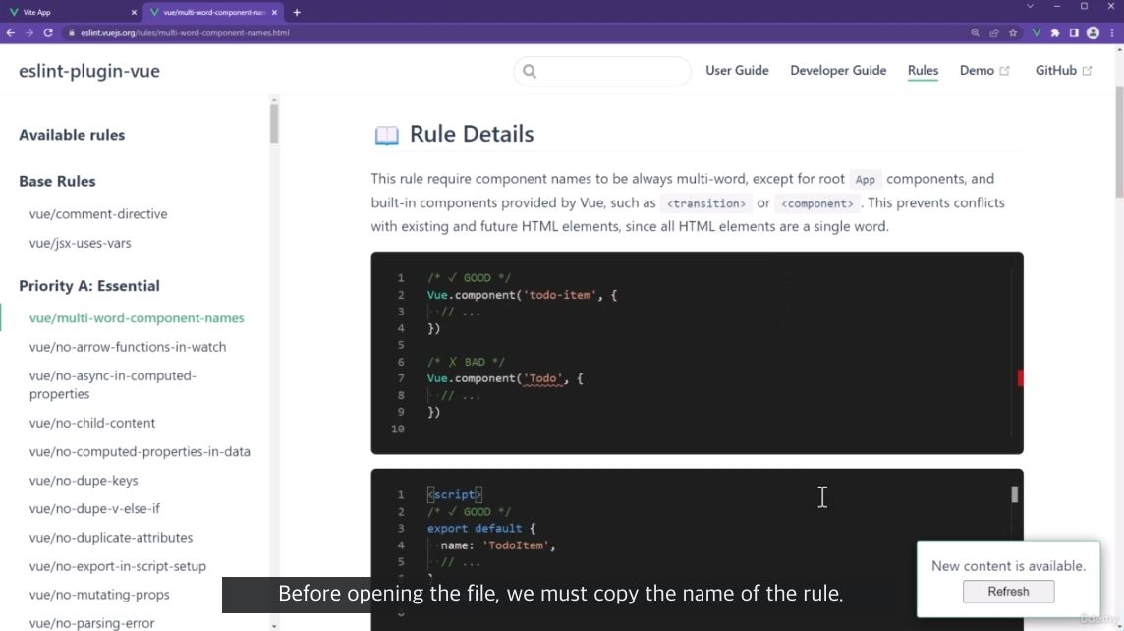Open vue/no-dupe-v-else-if rule
The width and height of the screenshot is (1124, 631).
pos(94,508)
